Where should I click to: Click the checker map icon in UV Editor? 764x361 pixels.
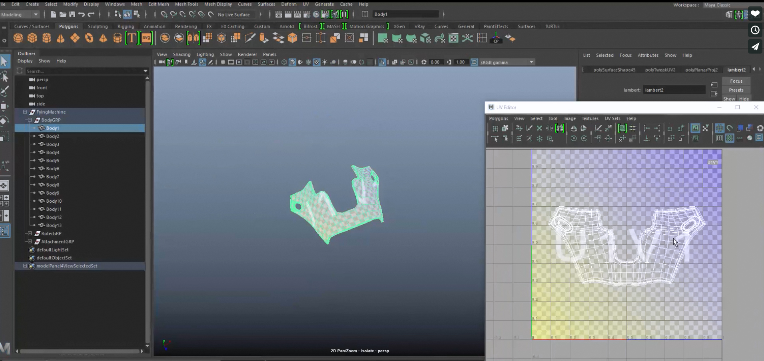tap(730, 138)
